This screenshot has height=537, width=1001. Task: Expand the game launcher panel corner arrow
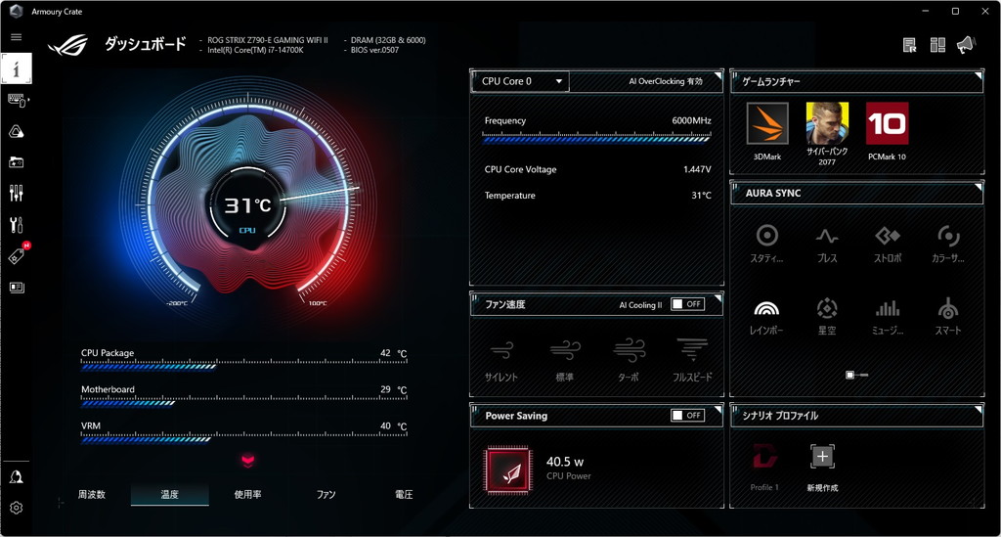click(x=978, y=76)
